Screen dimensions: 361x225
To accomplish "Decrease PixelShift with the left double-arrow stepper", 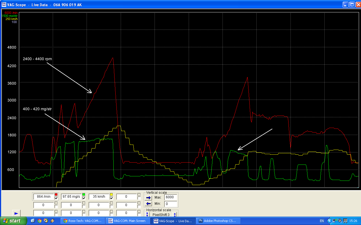I will point(147,215).
